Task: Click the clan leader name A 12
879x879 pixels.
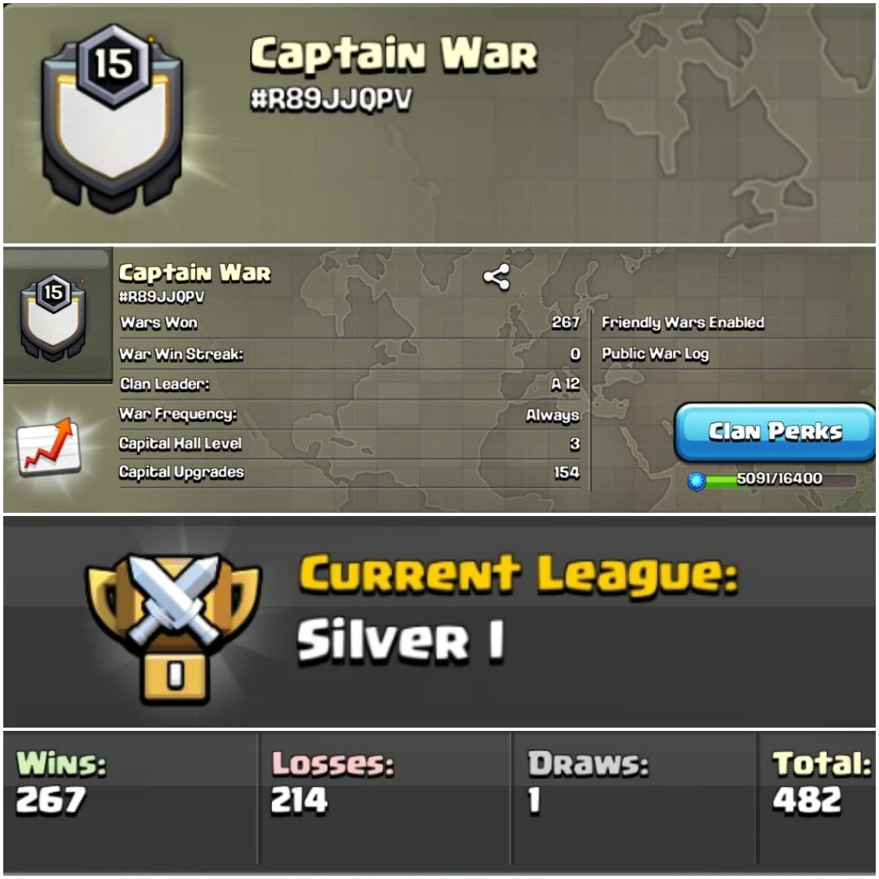Action: click(565, 384)
